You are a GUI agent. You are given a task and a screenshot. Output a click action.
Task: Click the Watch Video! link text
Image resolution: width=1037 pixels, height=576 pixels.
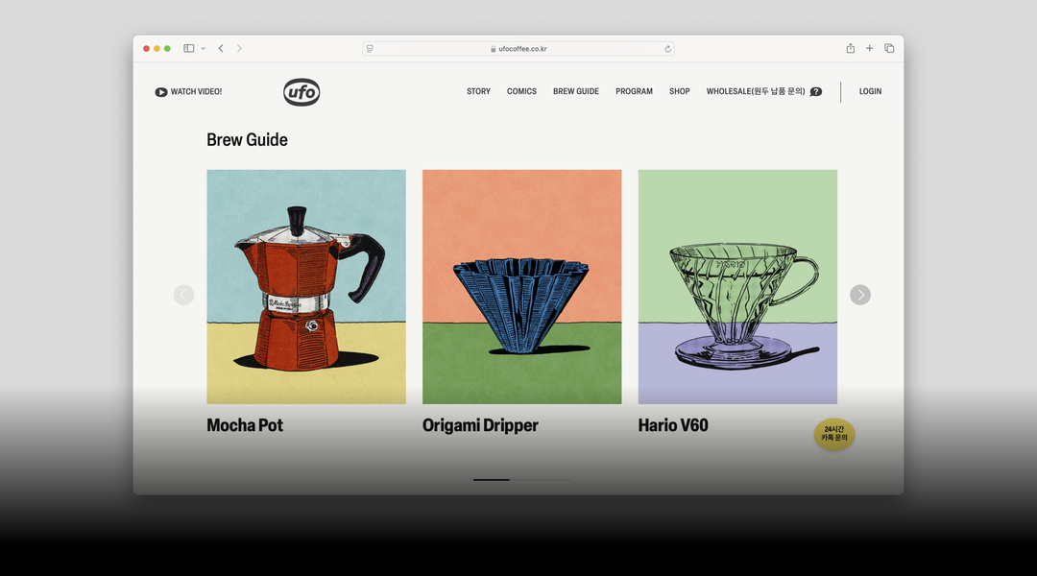pyautogui.click(x=197, y=92)
